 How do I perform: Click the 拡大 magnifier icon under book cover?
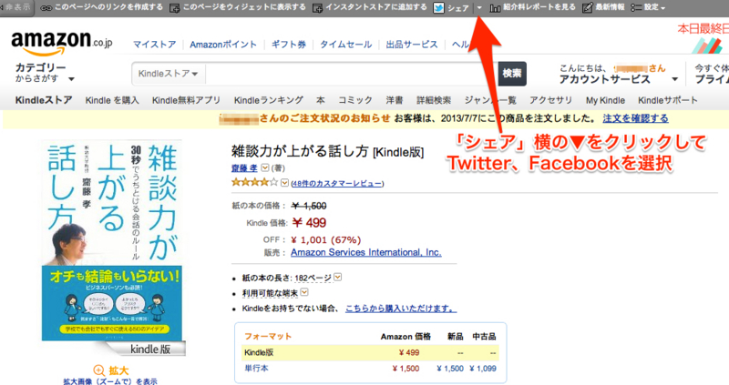(99, 370)
